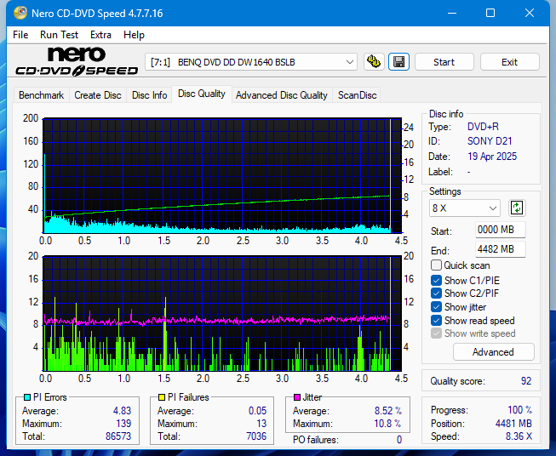Image resolution: width=556 pixels, height=456 pixels.
Task: Click Jitter average 8.52 %
Action: tap(388, 411)
